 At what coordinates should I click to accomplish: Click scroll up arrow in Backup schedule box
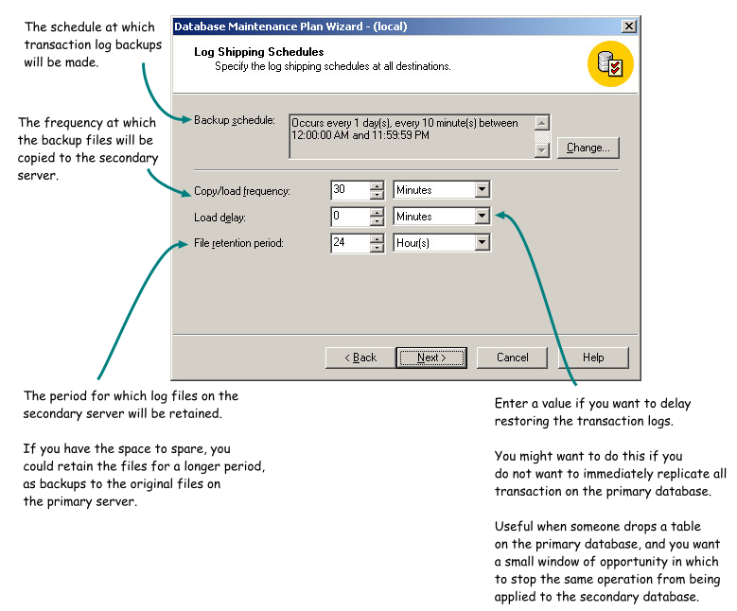pyautogui.click(x=542, y=123)
